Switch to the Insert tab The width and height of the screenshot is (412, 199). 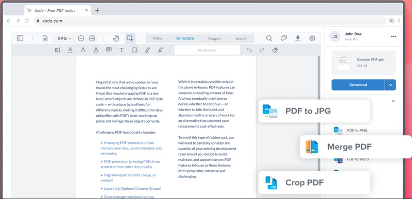point(241,39)
